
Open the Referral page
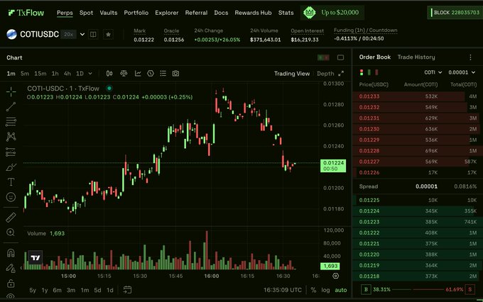tap(196, 13)
